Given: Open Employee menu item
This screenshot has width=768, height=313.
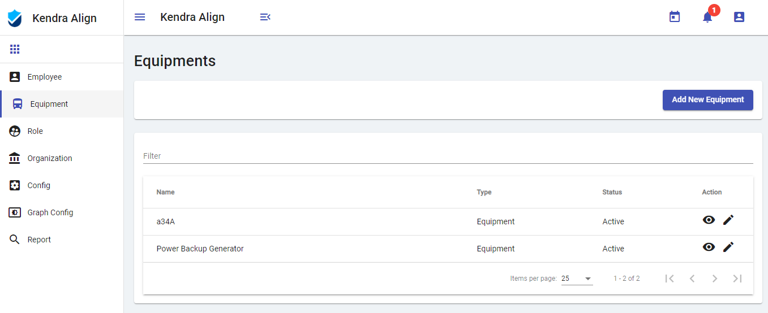Looking at the screenshot, I should (x=62, y=77).
